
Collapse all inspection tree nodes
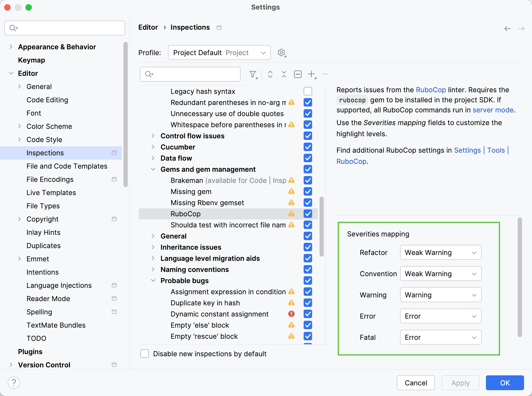click(x=284, y=74)
